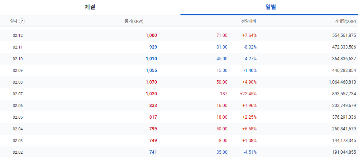Click the volume 554,561,875
This screenshot has height=157, width=358.
344,35
